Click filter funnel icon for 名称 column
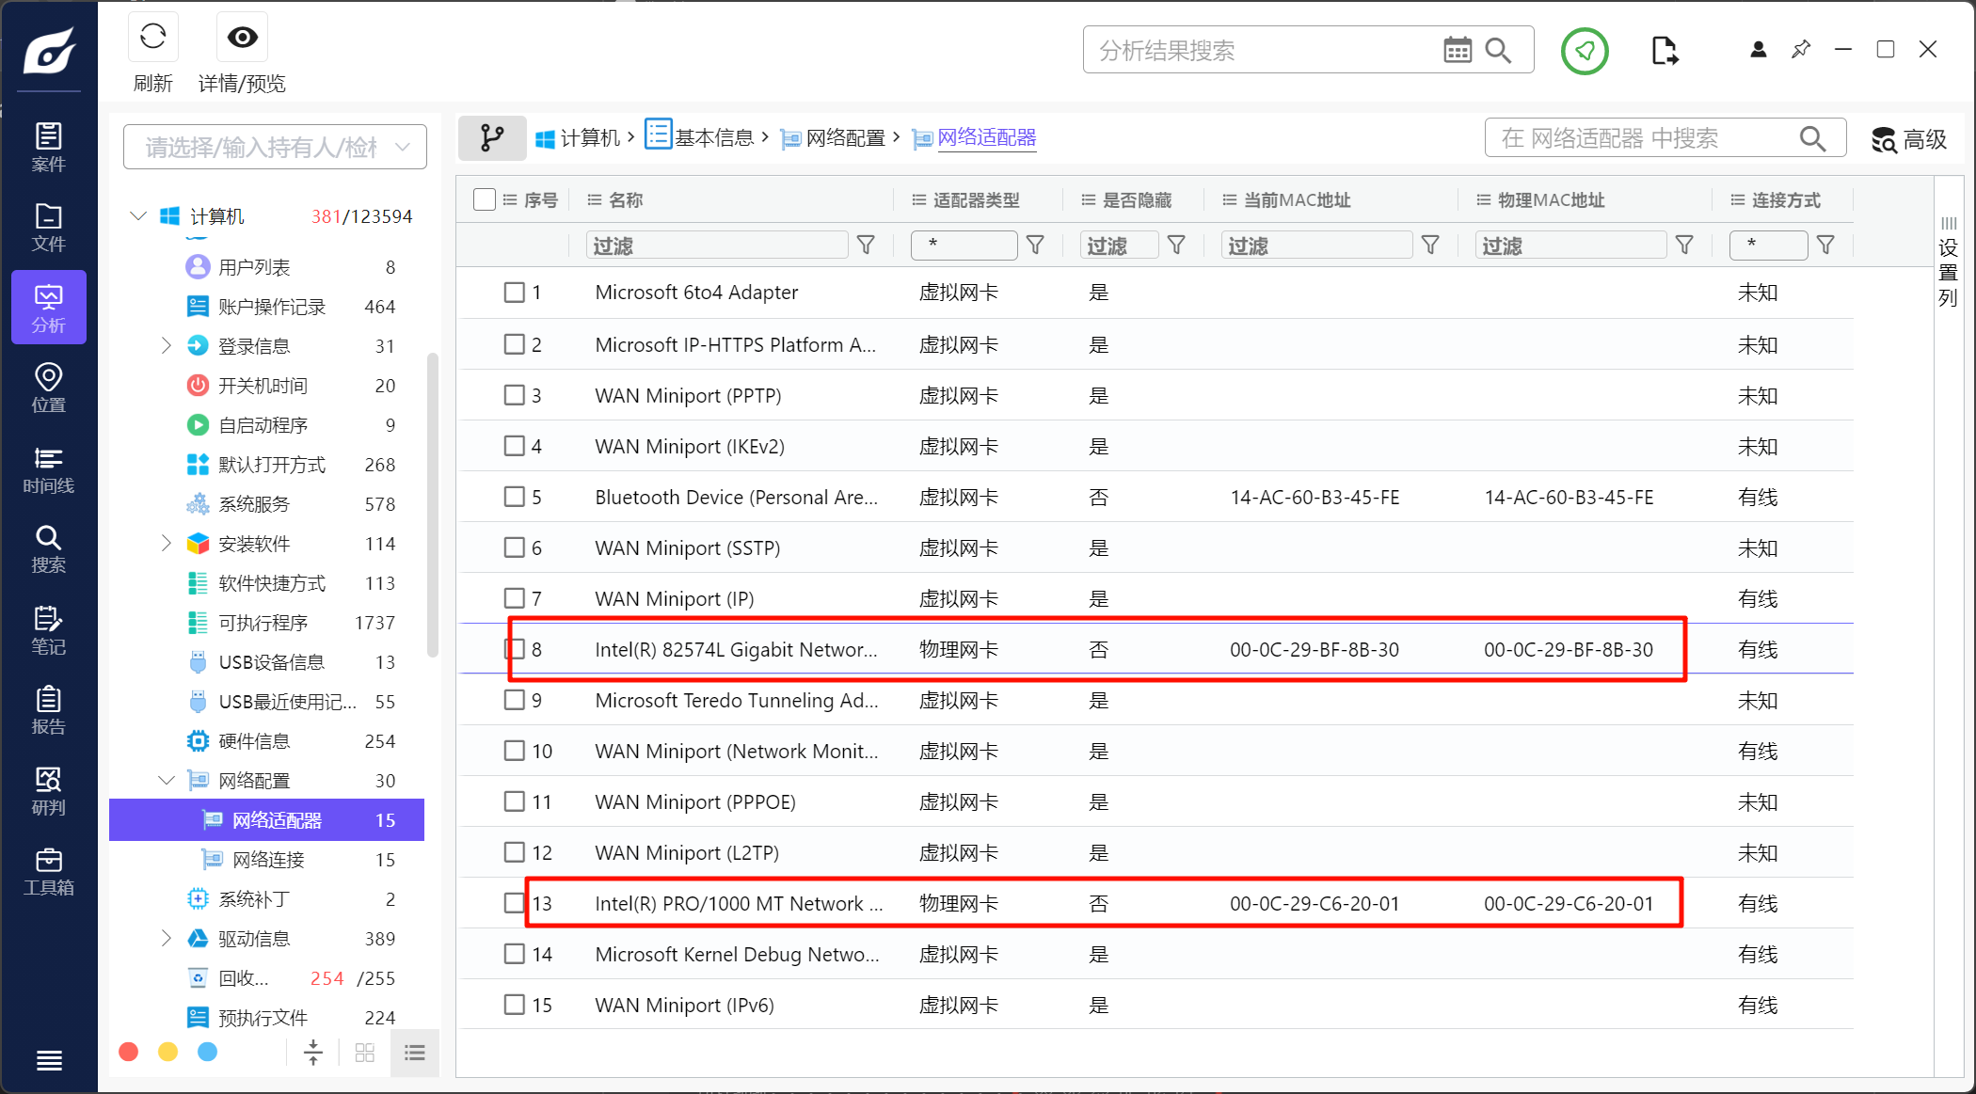This screenshot has height=1094, width=1976. (x=866, y=246)
